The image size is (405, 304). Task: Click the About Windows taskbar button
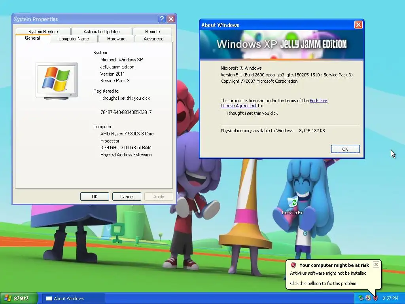[x=73, y=298]
